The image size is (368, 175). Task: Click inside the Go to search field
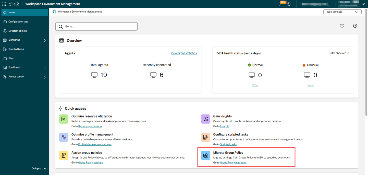point(96,26)
